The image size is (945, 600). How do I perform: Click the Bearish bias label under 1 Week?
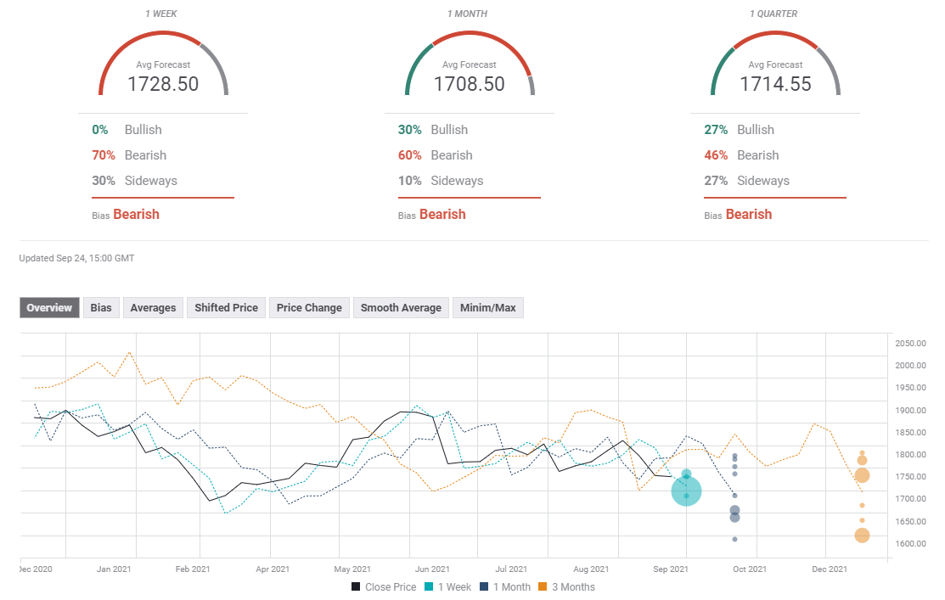tap(136, 215)
